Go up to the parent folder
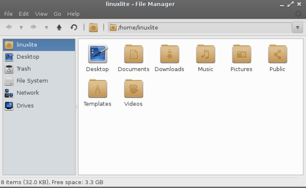306x188 pixels. pyautogui.click(x=59, y=27)
